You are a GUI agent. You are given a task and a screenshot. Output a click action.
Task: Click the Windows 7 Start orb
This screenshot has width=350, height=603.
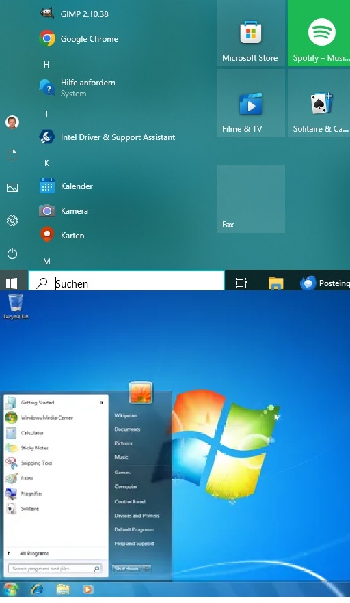click(10, 589)
